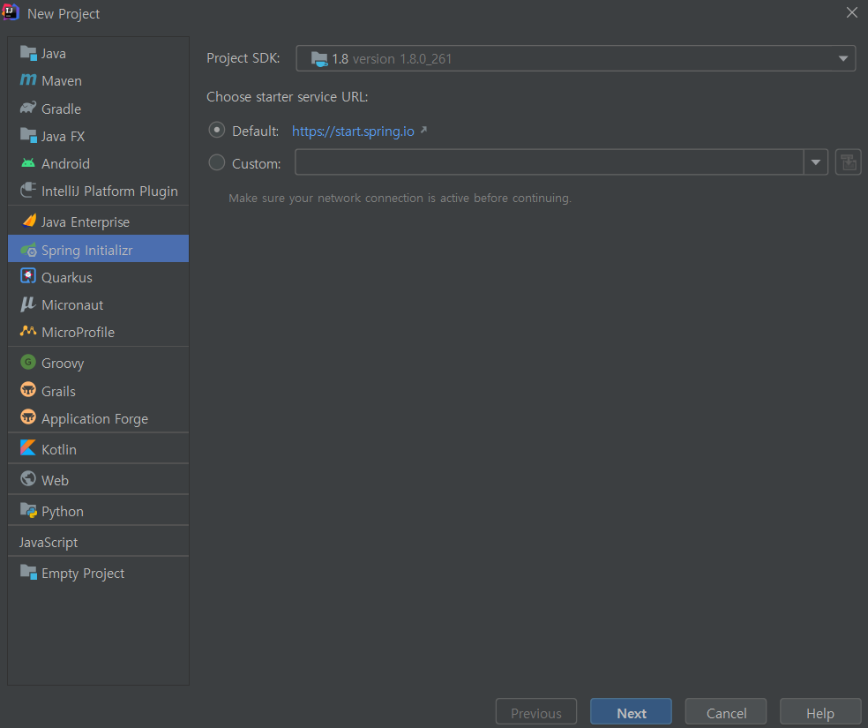This screenshot has width=868, height=728.
Task: Choose JavaScript in the project type list
Action: coord(99,542)
